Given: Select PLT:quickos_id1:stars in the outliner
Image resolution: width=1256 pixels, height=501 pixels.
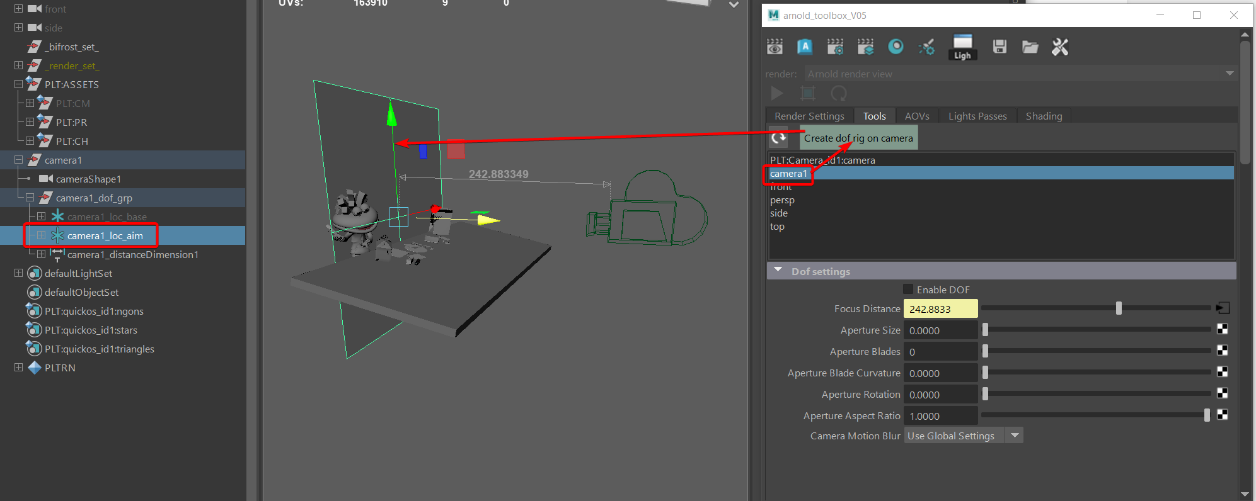Looking at the screenshot, I should (91, 330).
